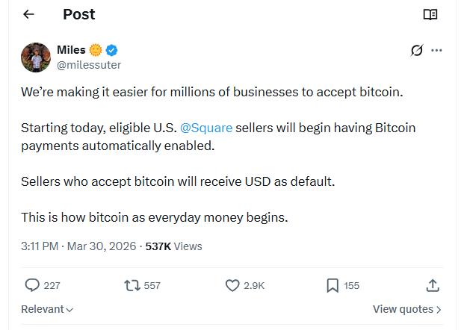The width and height of the screenshot is (464, 330).
Task: Click the orange sun badge beside Miles
Action: (96, 50)
